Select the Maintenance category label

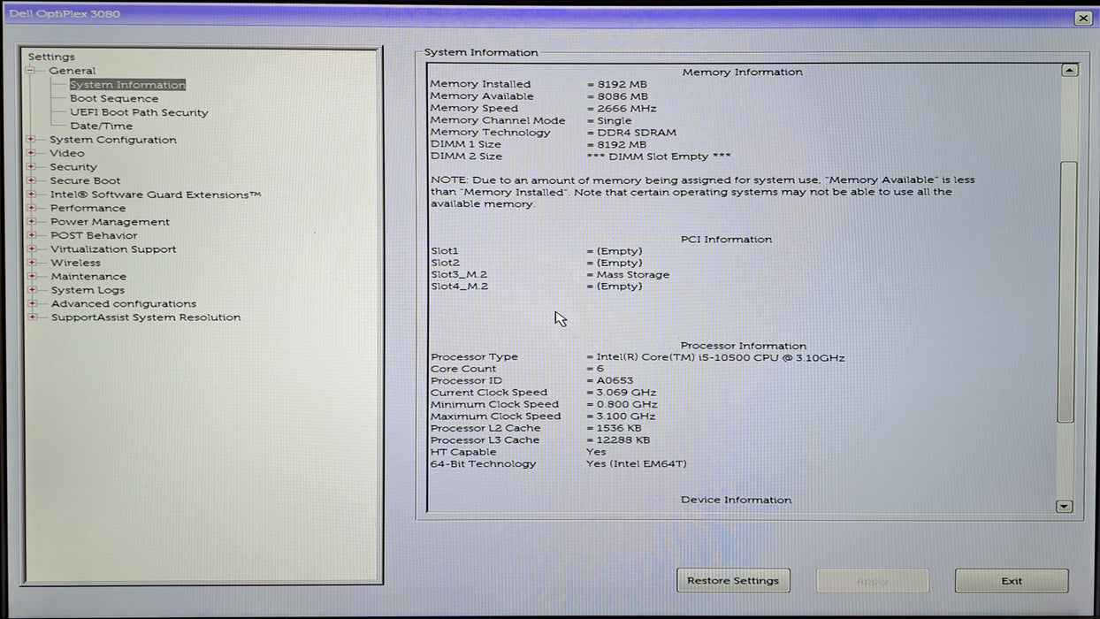[88, 277]
